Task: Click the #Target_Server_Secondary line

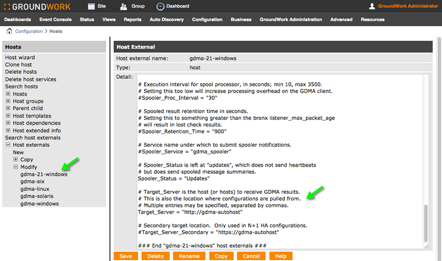Action: (x=208, y=232)
